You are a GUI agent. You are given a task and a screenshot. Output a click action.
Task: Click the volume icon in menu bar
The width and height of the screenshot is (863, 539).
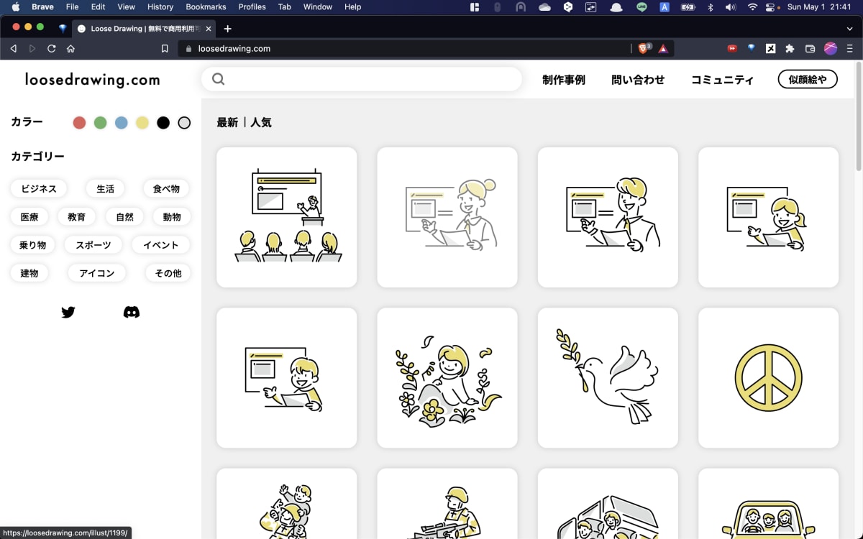(731, 7)
